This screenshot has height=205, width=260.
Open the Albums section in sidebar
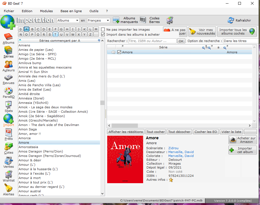point(8,38)
